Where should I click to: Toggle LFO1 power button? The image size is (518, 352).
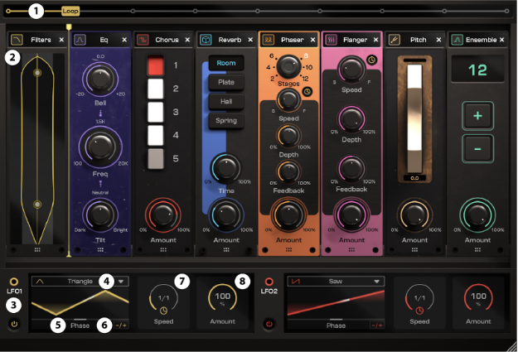pos(14,325)
